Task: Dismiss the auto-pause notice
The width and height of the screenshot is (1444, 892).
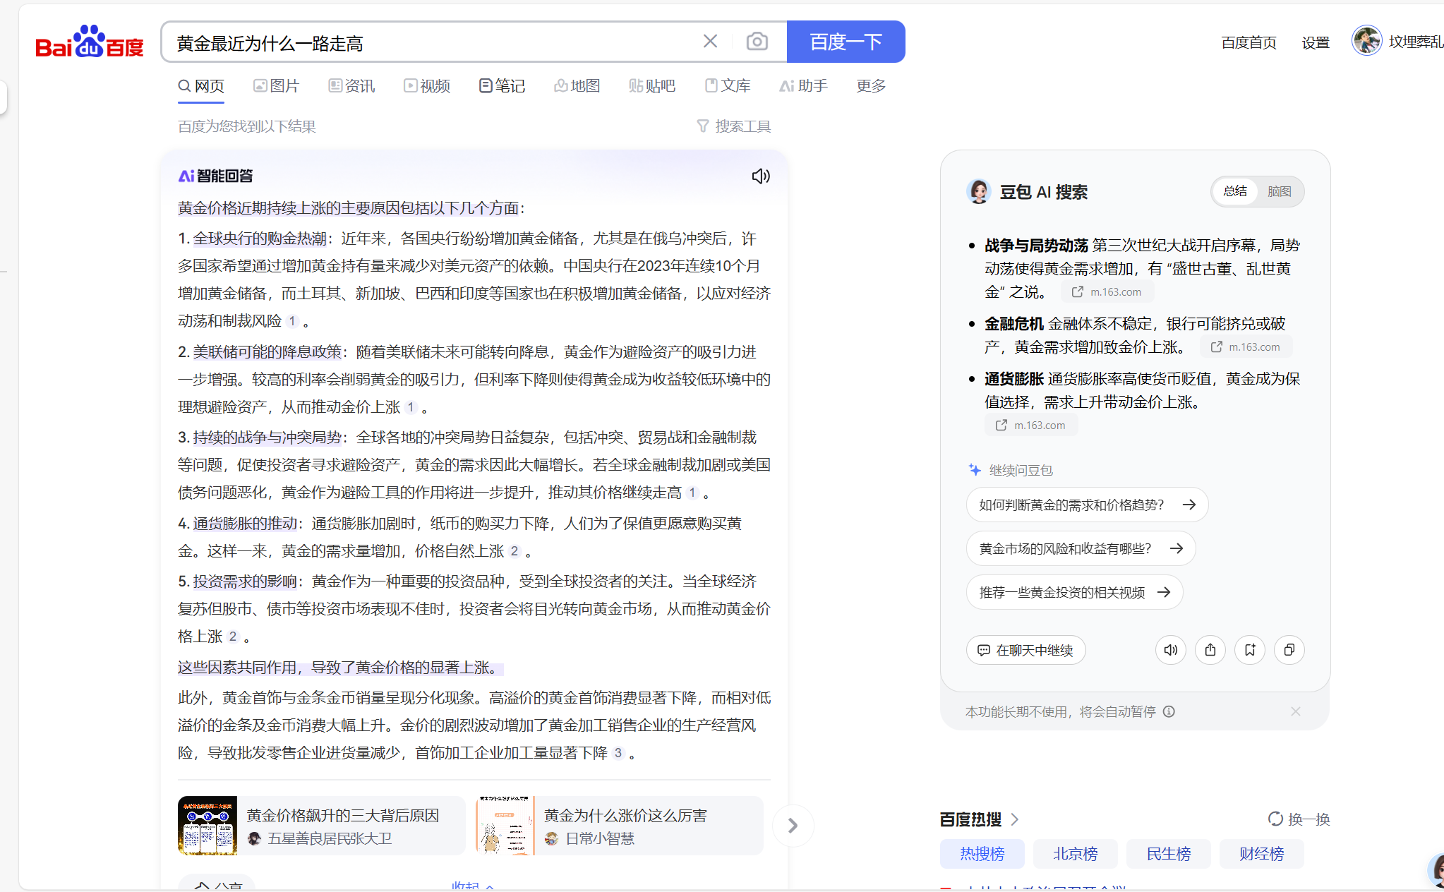Action: click(x=1295, y=711)
